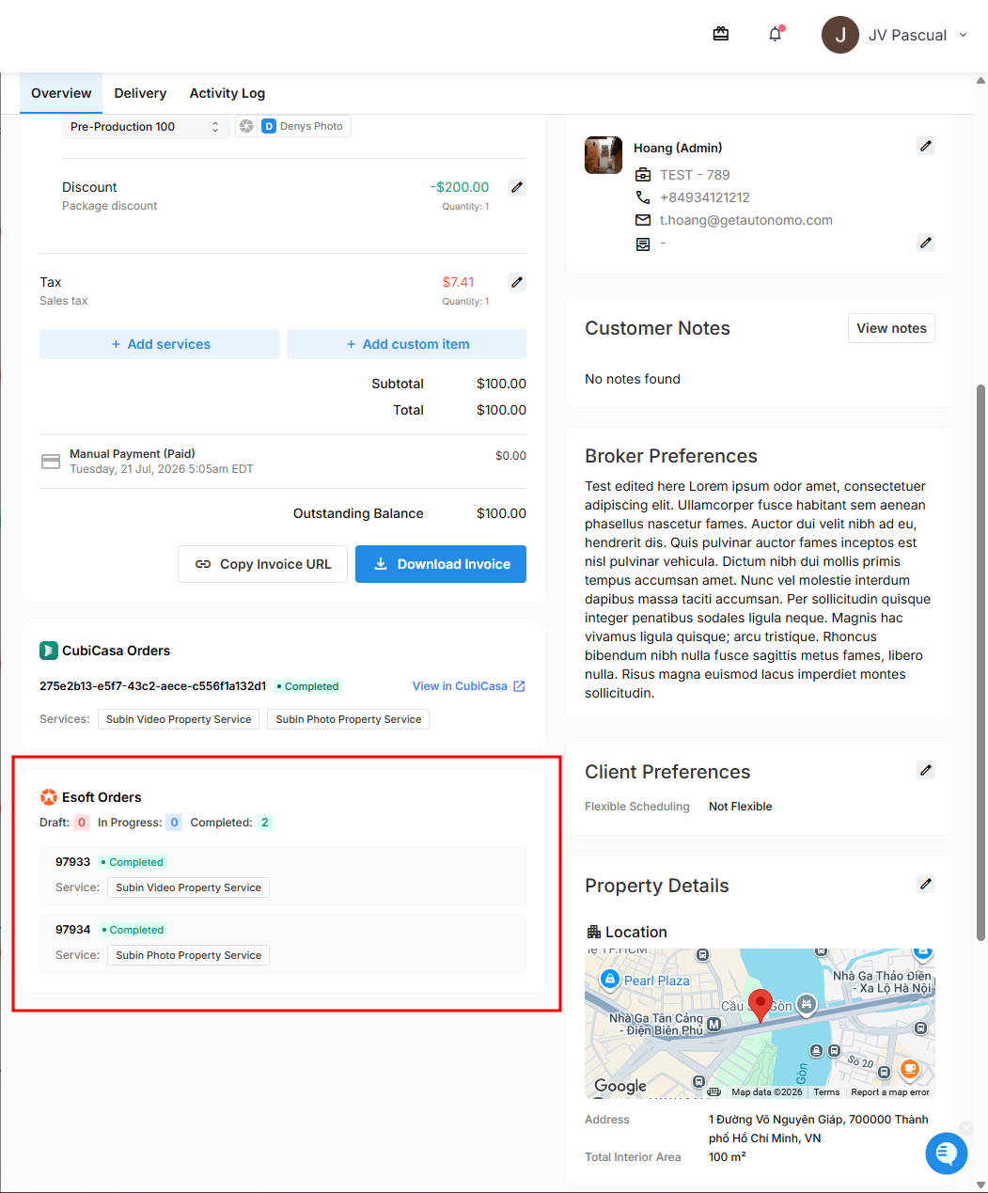Screen dimensions: 988x1193
Task: Click the Subin Video chip under order 97933
Action: (x=188, y=887)
